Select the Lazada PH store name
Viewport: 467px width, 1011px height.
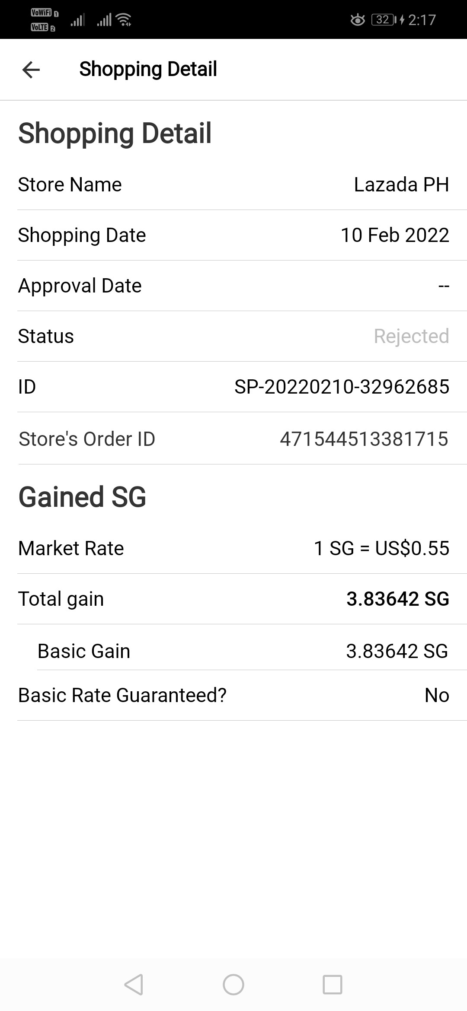click(401, 185)
